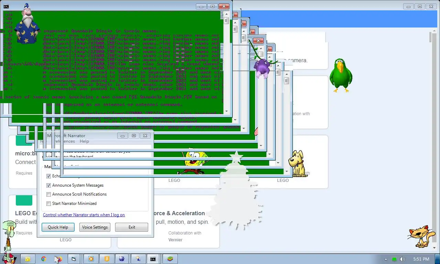Open the Command Prompt taskbar icon
Viewport: 440px width, 264px height.
[x=153, y=259]
